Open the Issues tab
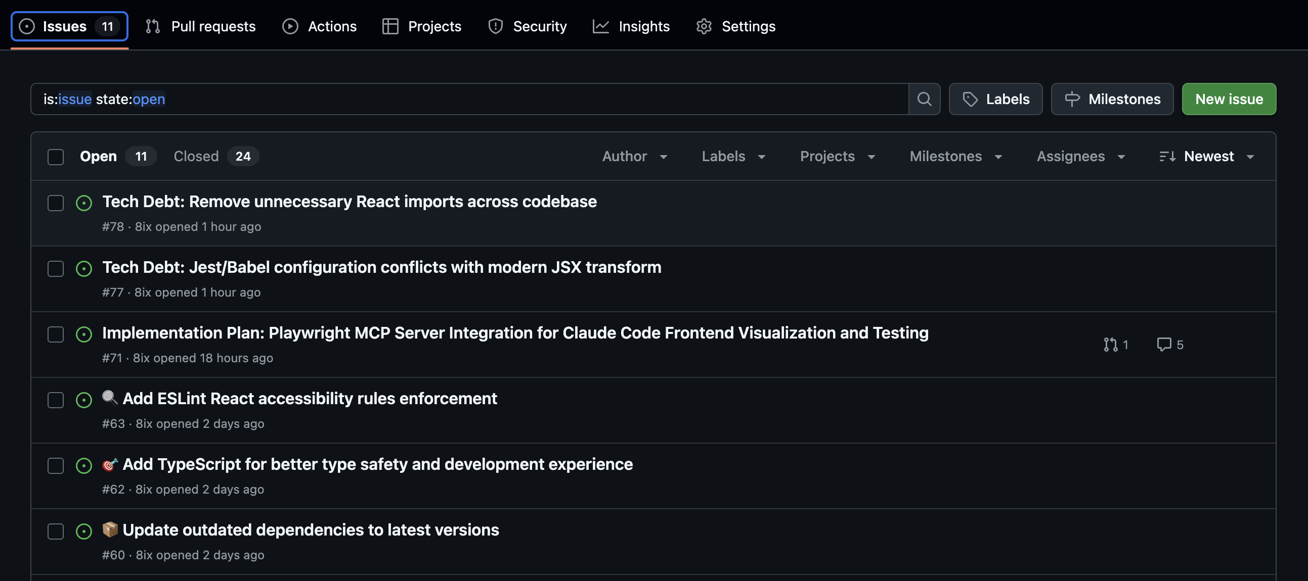This screenshot has width=1308, height=581. coord(69,26)
